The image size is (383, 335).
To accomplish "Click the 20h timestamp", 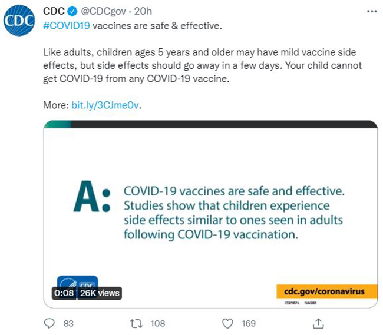I will click(x=143, y=11).
